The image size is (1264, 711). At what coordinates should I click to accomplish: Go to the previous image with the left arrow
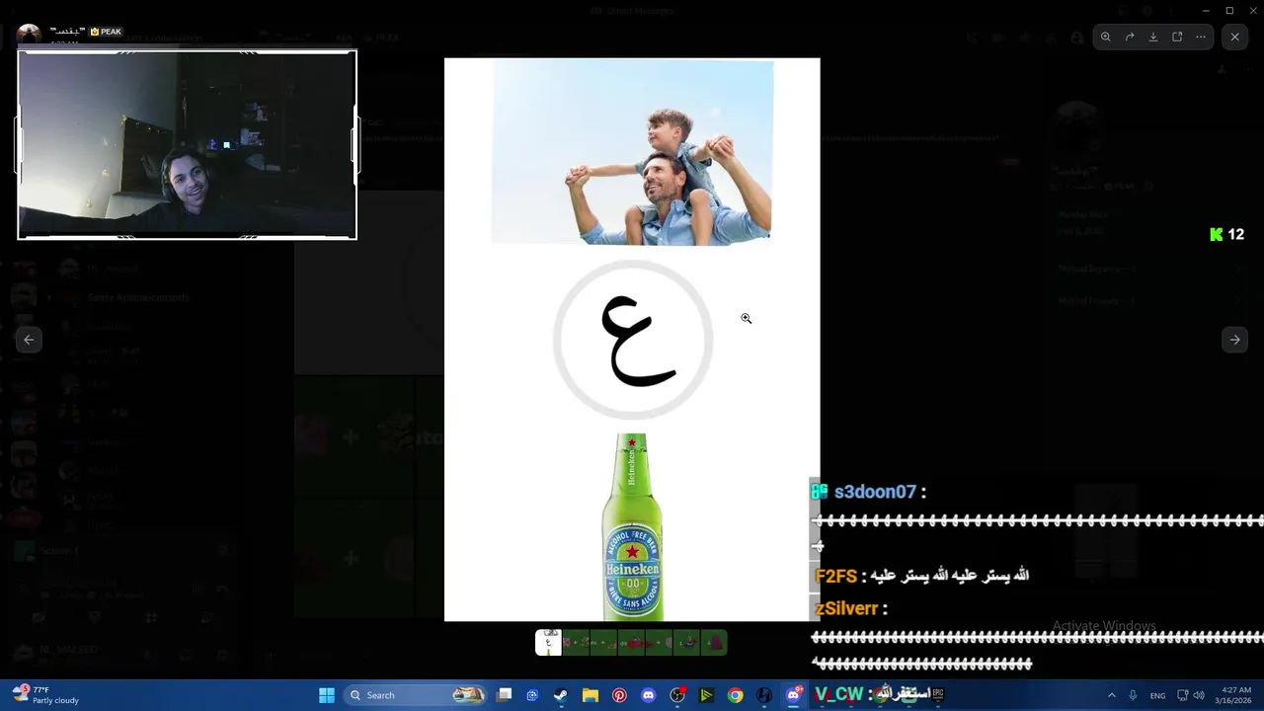pos(29,340)
